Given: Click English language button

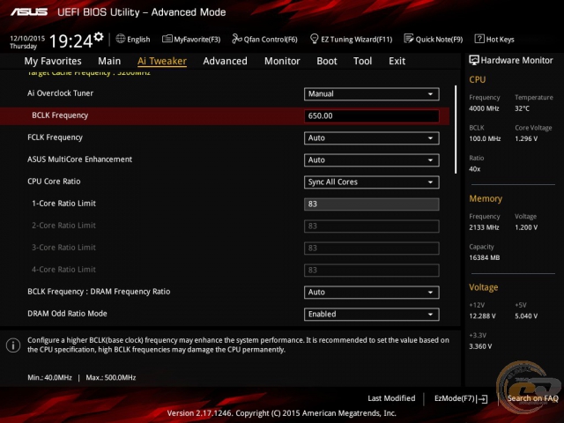Looking at the screenshot, I should click(x=138, y=39).
